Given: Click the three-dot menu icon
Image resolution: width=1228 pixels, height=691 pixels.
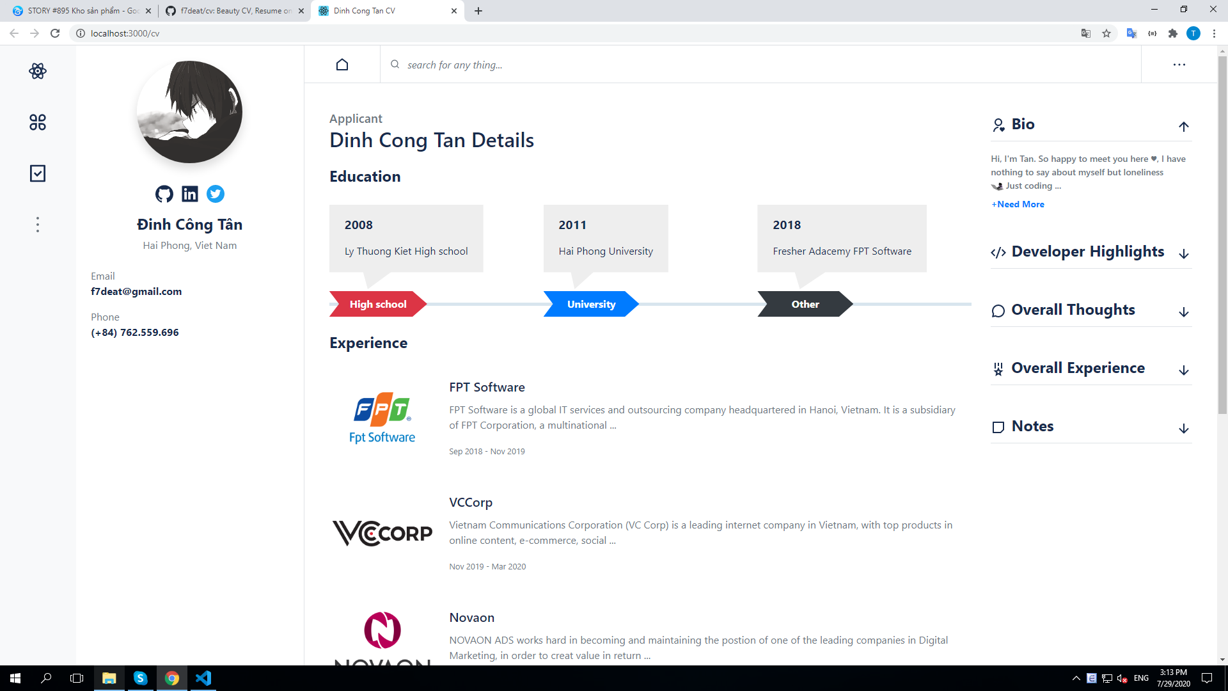Looking at the screenshot, I should pyautogui.click(x=1179, y=65).
